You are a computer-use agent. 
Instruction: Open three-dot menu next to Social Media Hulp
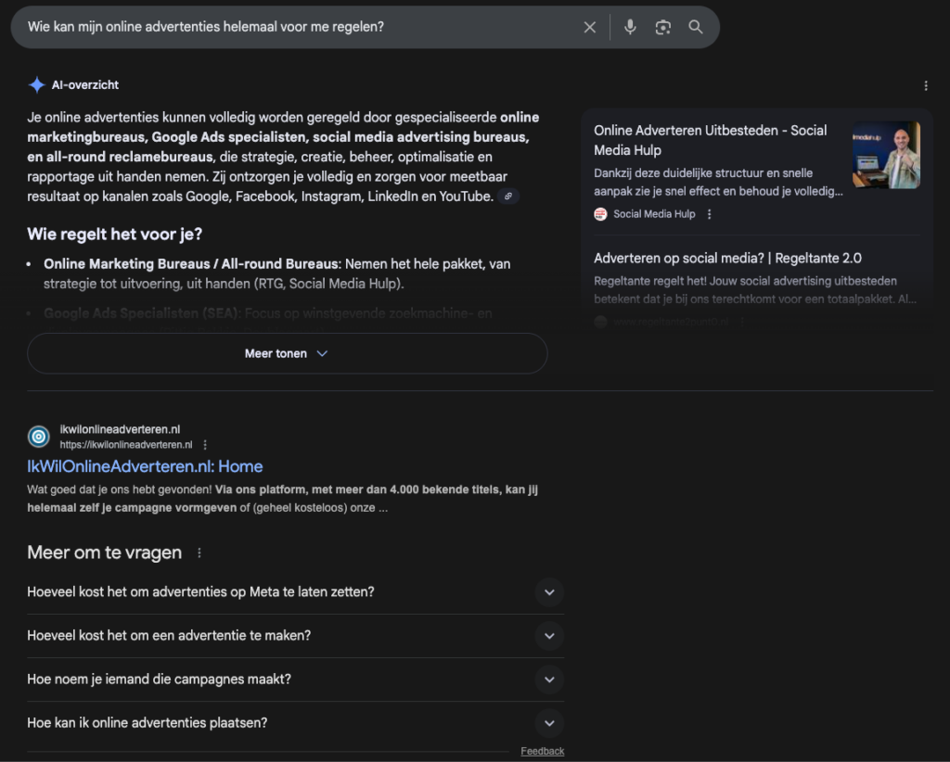(x=710, y=214)
